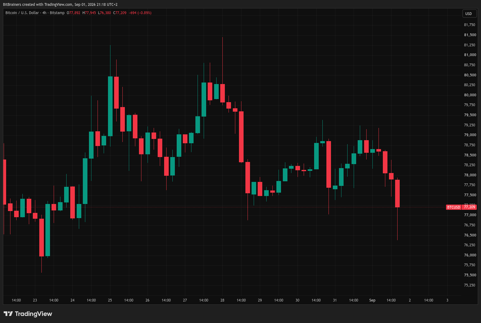
Task: Click the Bitcoin / U.S. Dollar symbol title
Action: [x=22, y=13]
